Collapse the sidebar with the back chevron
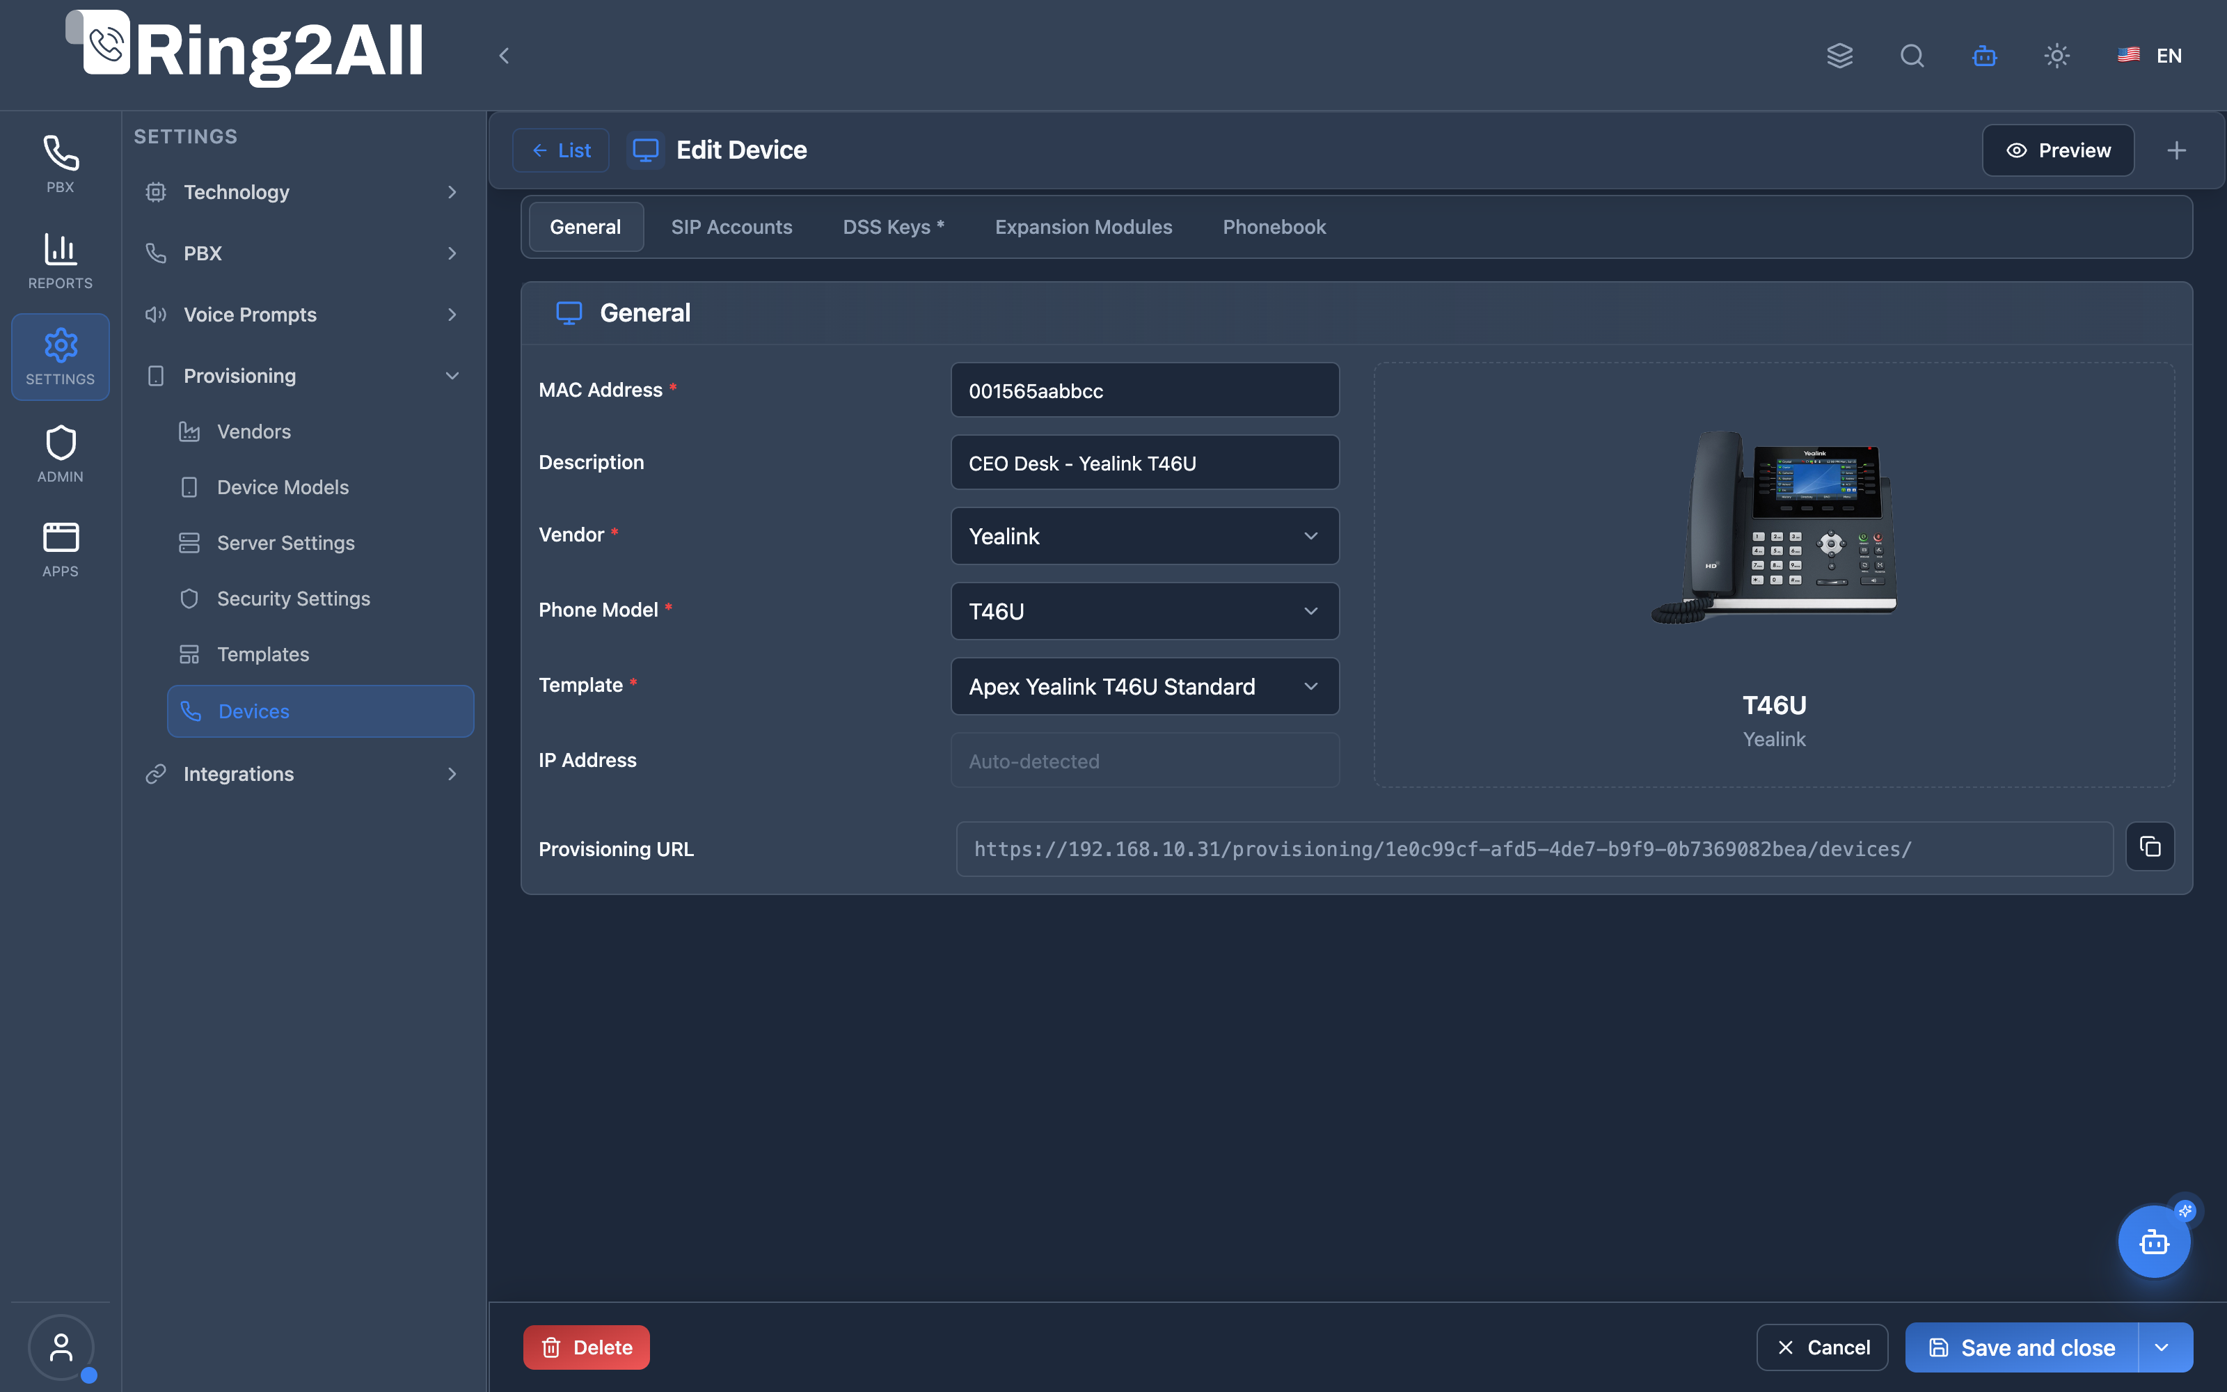This screenshot has width=2227, height=1392. 503,56
